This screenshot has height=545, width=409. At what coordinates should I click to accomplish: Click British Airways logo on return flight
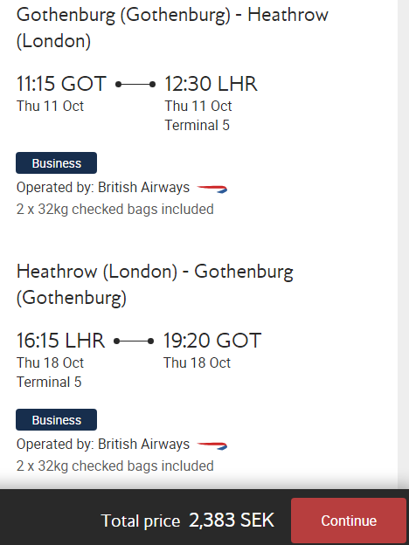[x=212, y=445]
